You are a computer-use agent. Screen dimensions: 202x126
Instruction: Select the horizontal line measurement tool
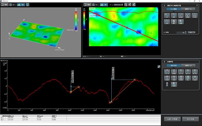167,16
